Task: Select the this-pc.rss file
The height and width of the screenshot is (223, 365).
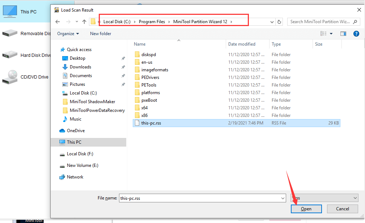Action: (151, 123)
